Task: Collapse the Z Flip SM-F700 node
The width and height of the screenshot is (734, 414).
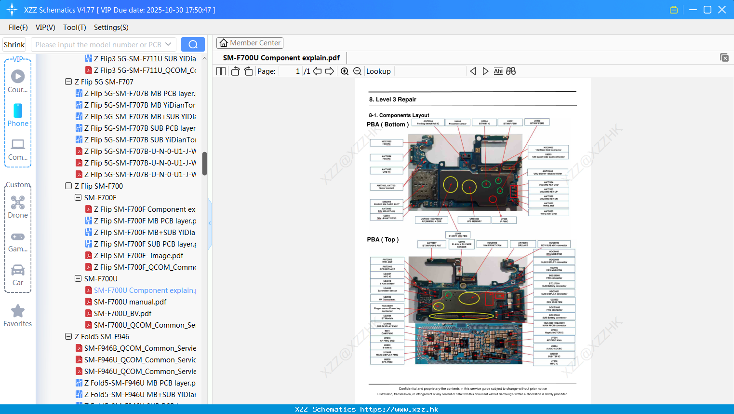Action: click(68, 186)
